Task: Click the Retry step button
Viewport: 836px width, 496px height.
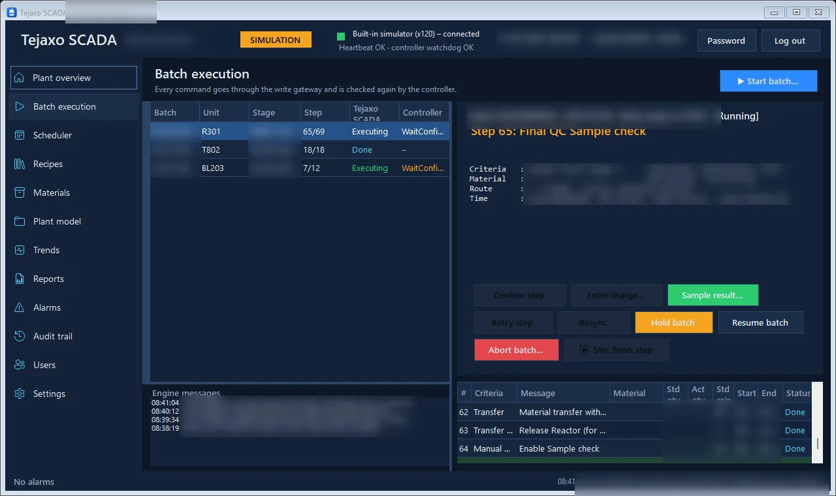Action: 513,322
